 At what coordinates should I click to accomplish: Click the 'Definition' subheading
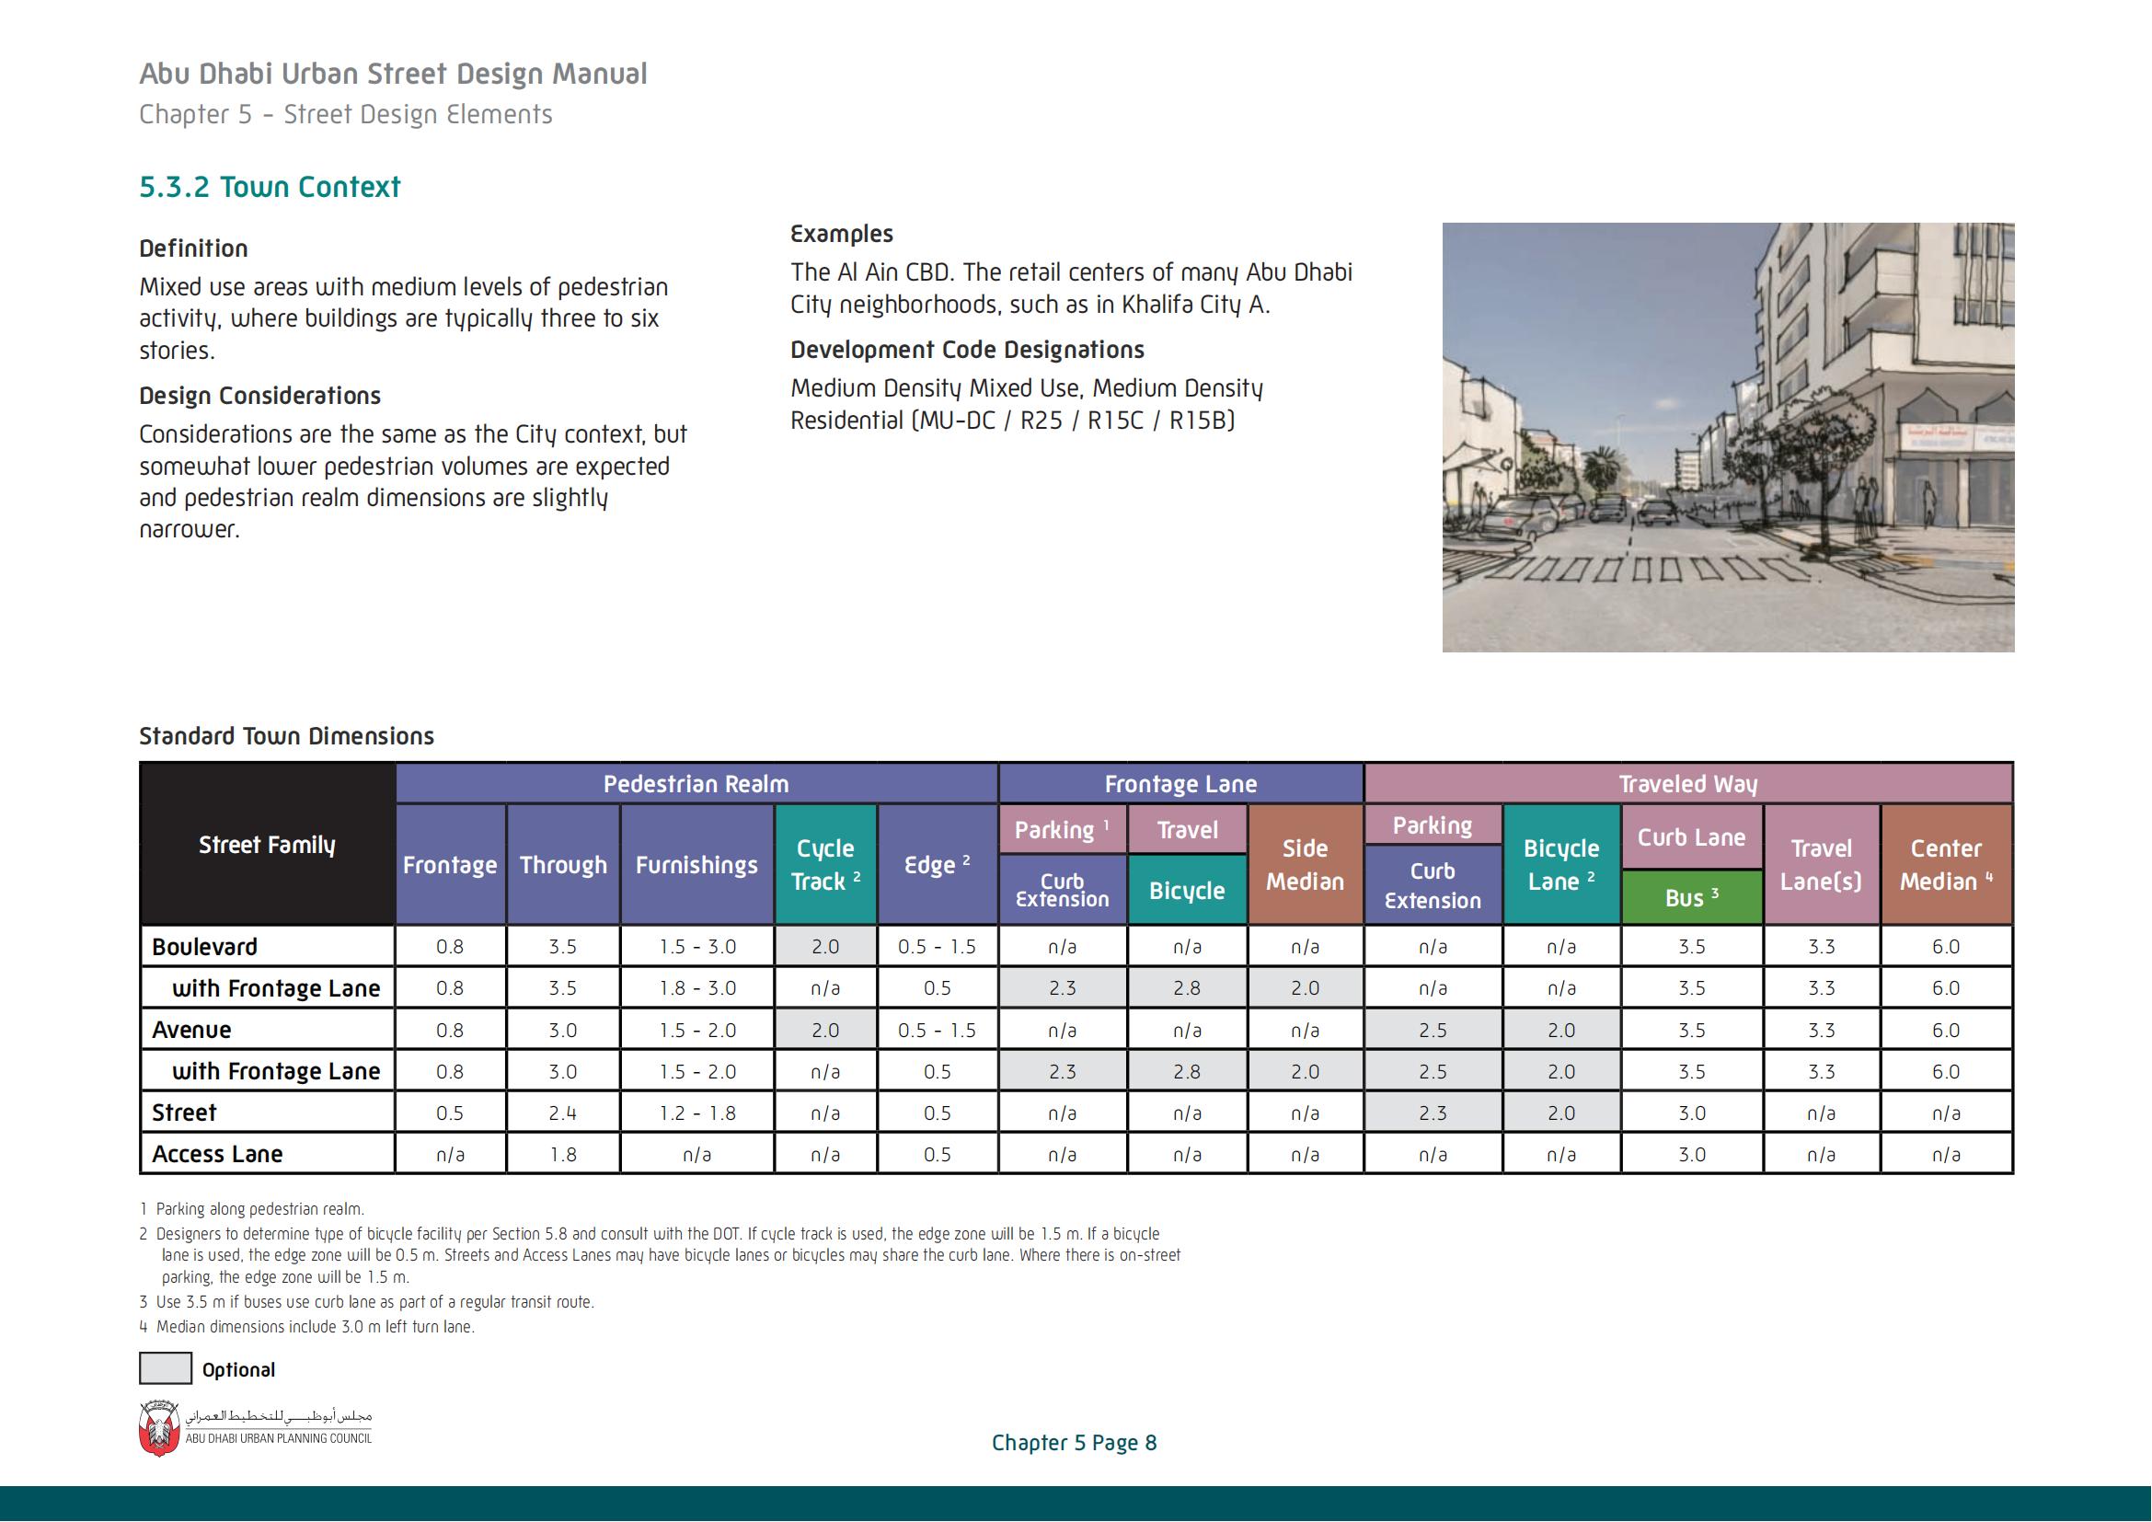point(194,248)
